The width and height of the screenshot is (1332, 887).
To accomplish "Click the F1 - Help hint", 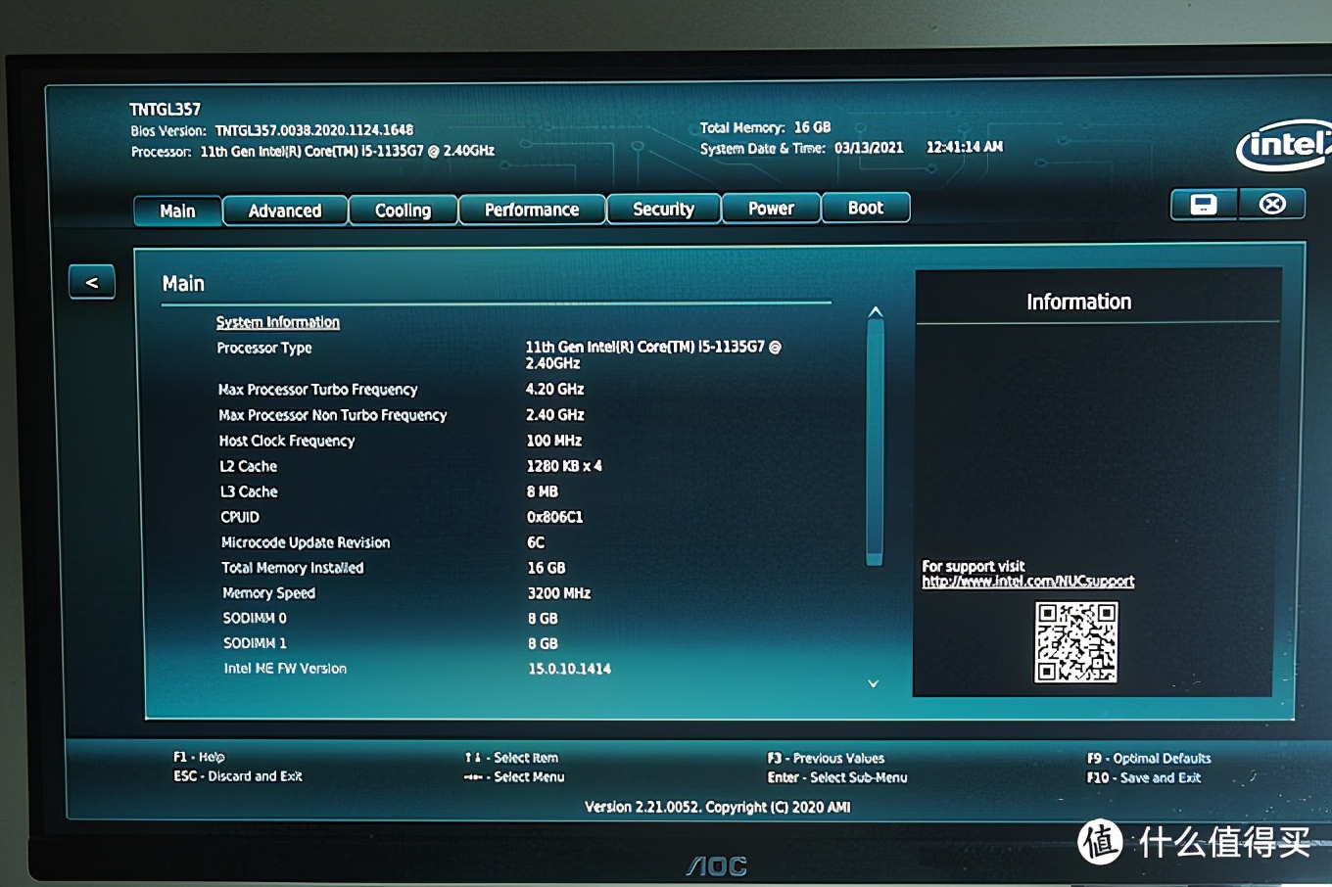I will [199, 757].
